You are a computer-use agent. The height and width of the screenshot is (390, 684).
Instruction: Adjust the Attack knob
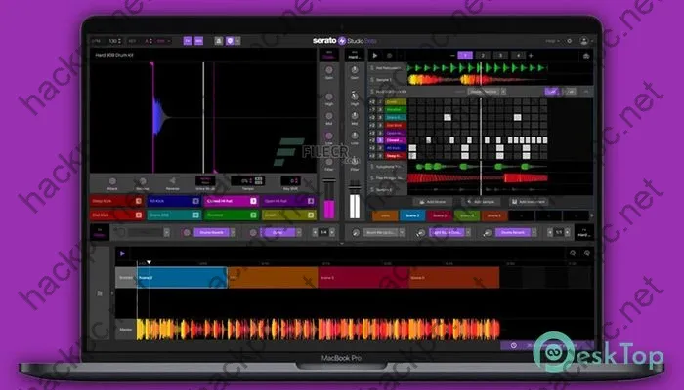(112, 181)
